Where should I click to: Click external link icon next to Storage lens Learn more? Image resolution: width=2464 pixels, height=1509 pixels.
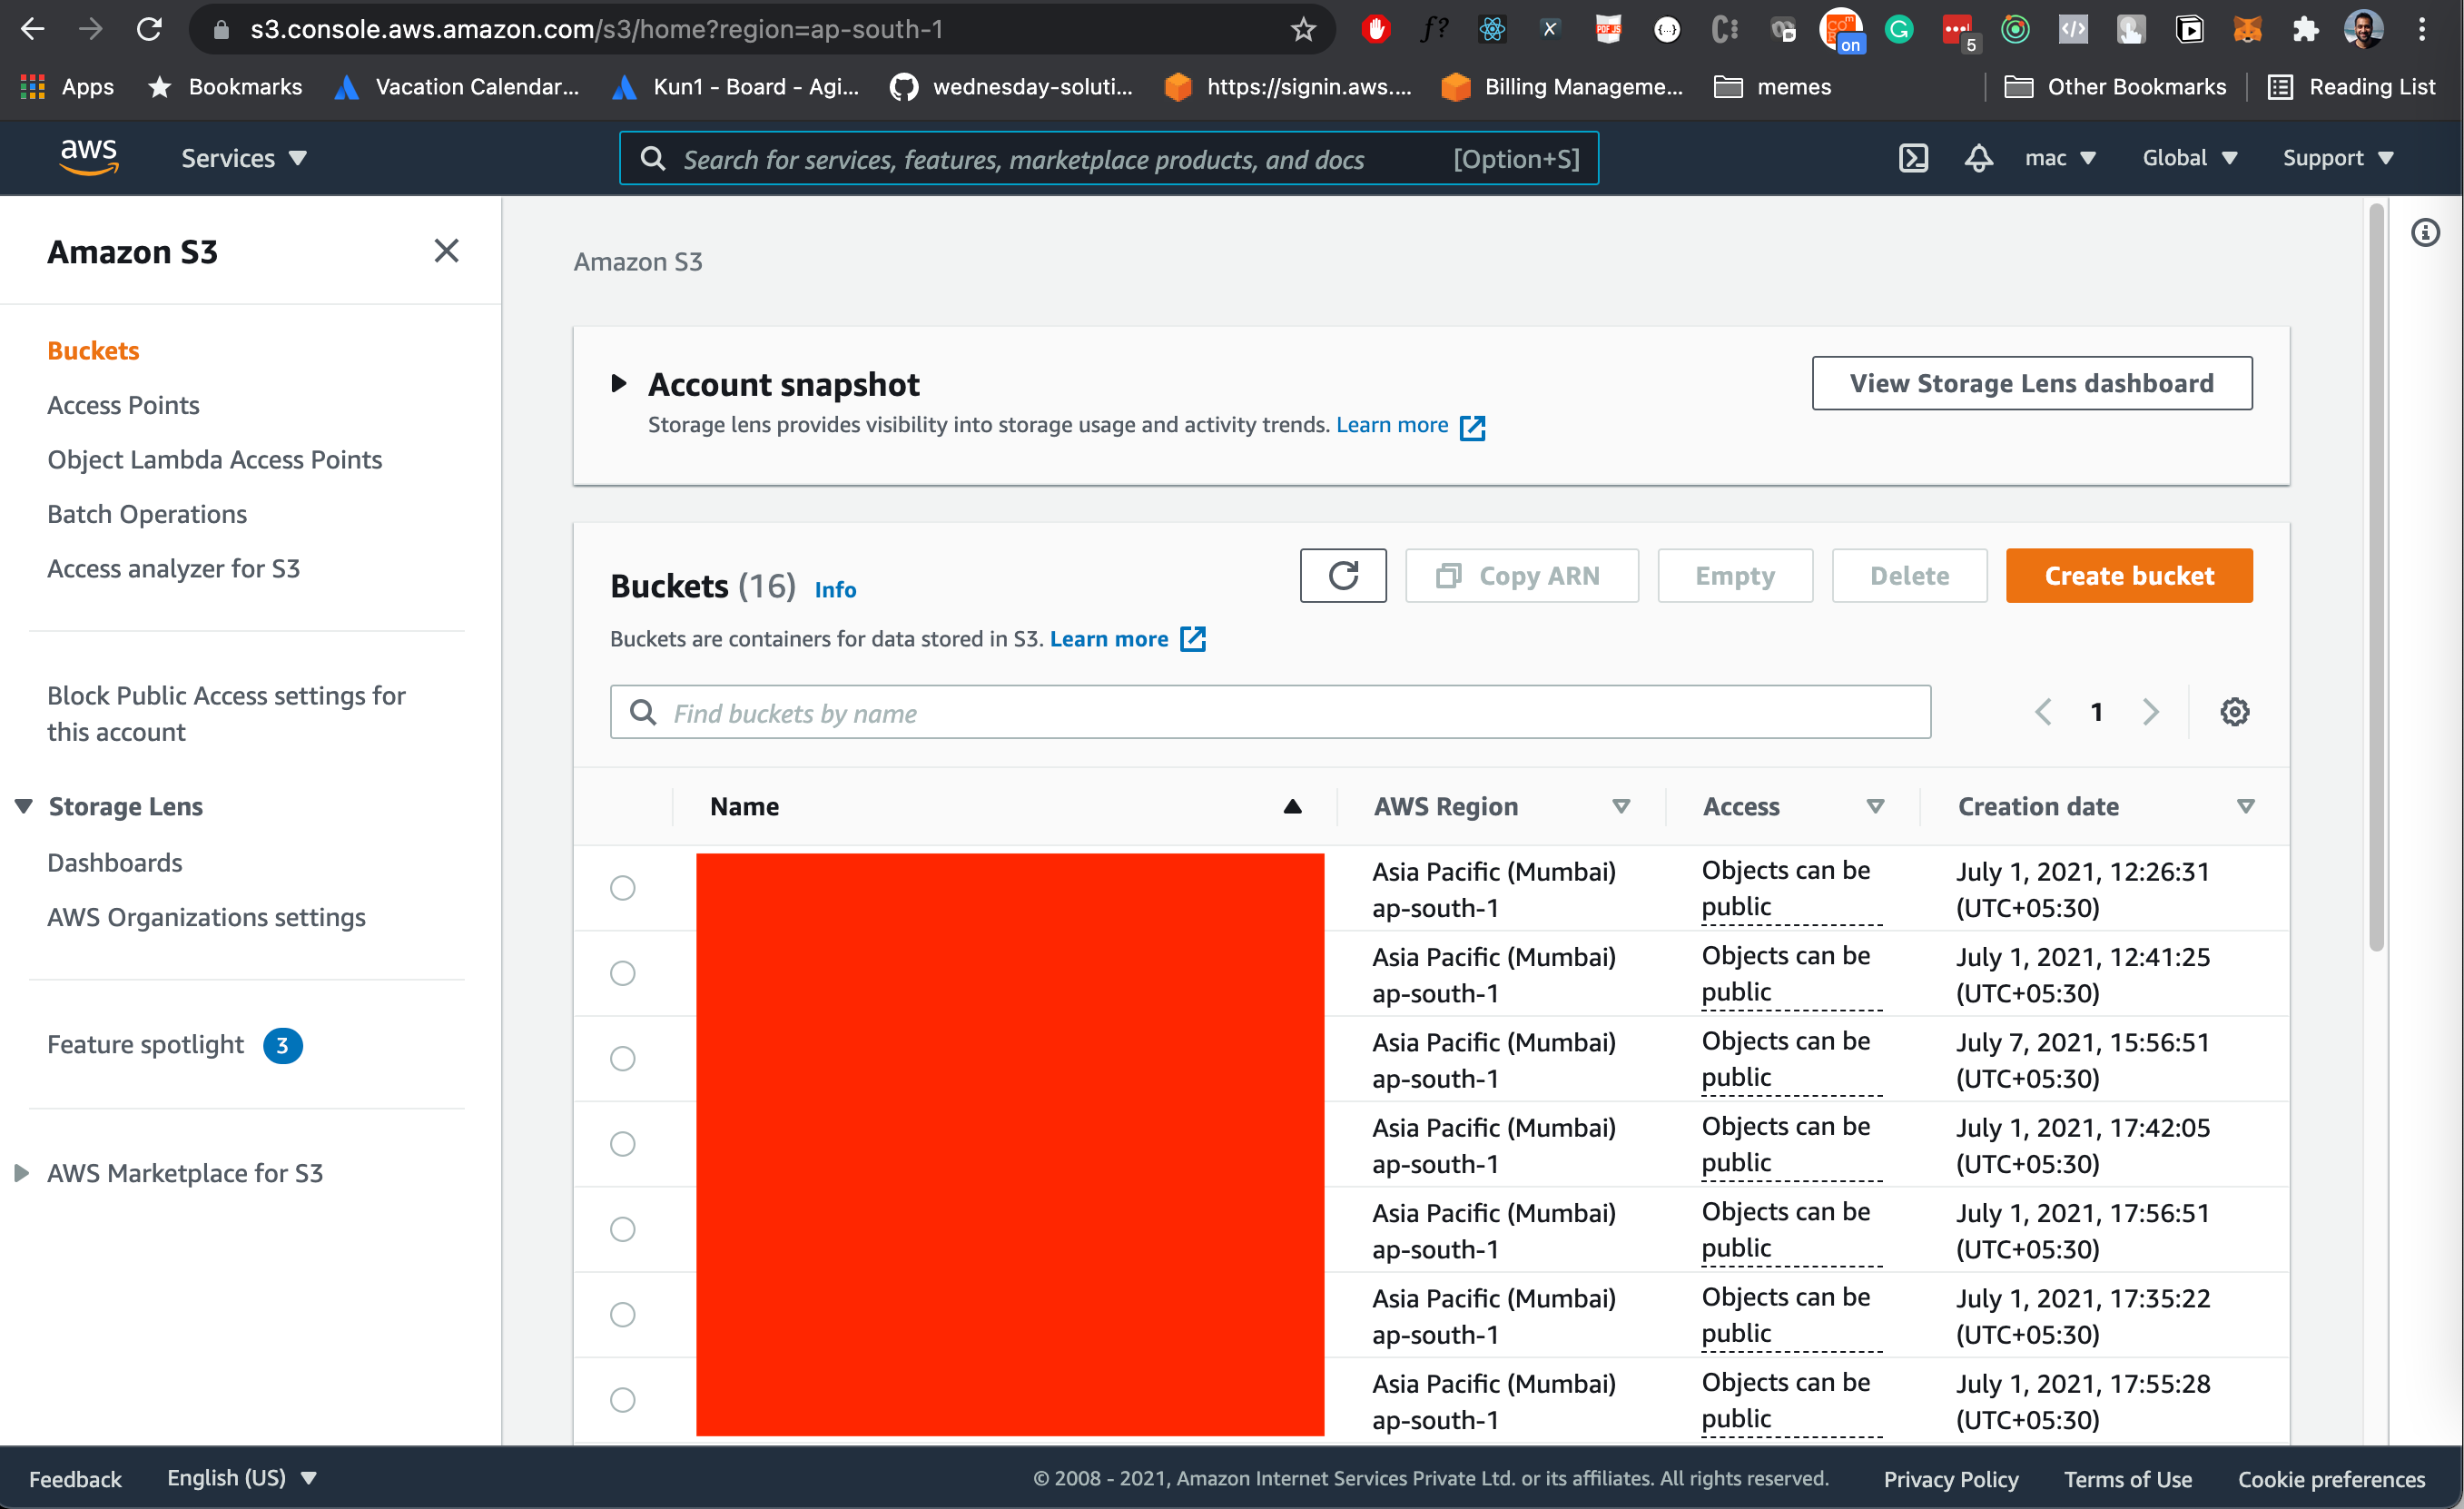tap(1472, 427)
